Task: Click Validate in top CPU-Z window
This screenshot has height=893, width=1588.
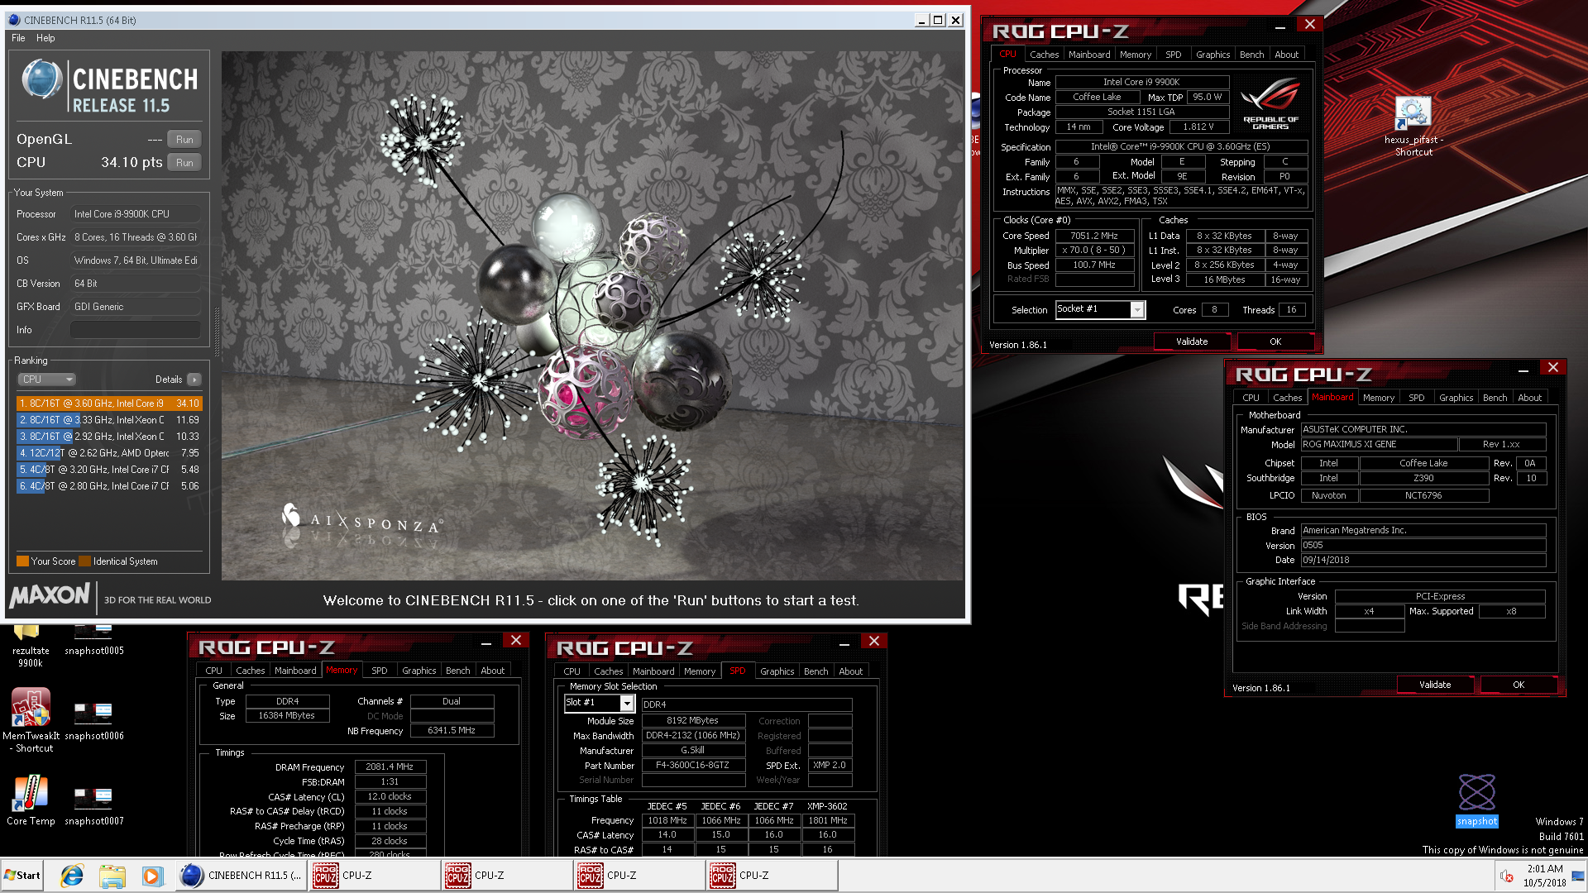Action: 1192,341
